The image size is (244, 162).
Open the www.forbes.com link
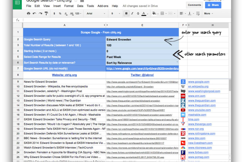pyautogui.click(x=198, y=152)
